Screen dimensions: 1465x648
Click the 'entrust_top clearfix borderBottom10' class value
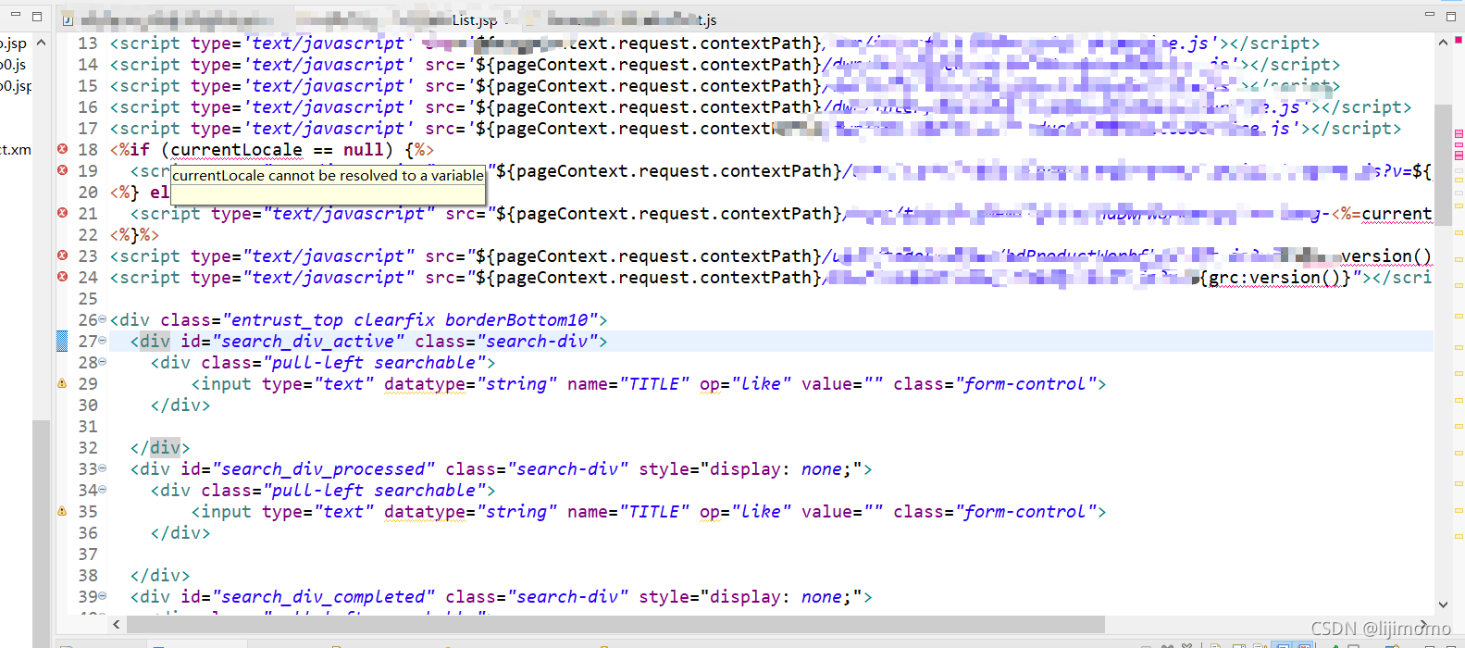point(409,319)
